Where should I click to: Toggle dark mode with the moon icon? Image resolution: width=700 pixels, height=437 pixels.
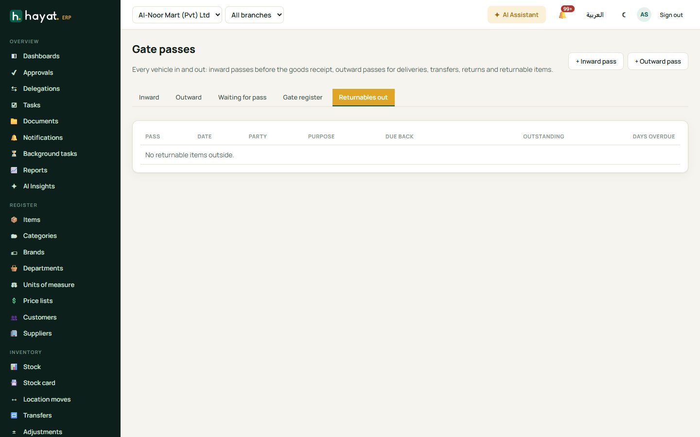(x=624, y=15)
